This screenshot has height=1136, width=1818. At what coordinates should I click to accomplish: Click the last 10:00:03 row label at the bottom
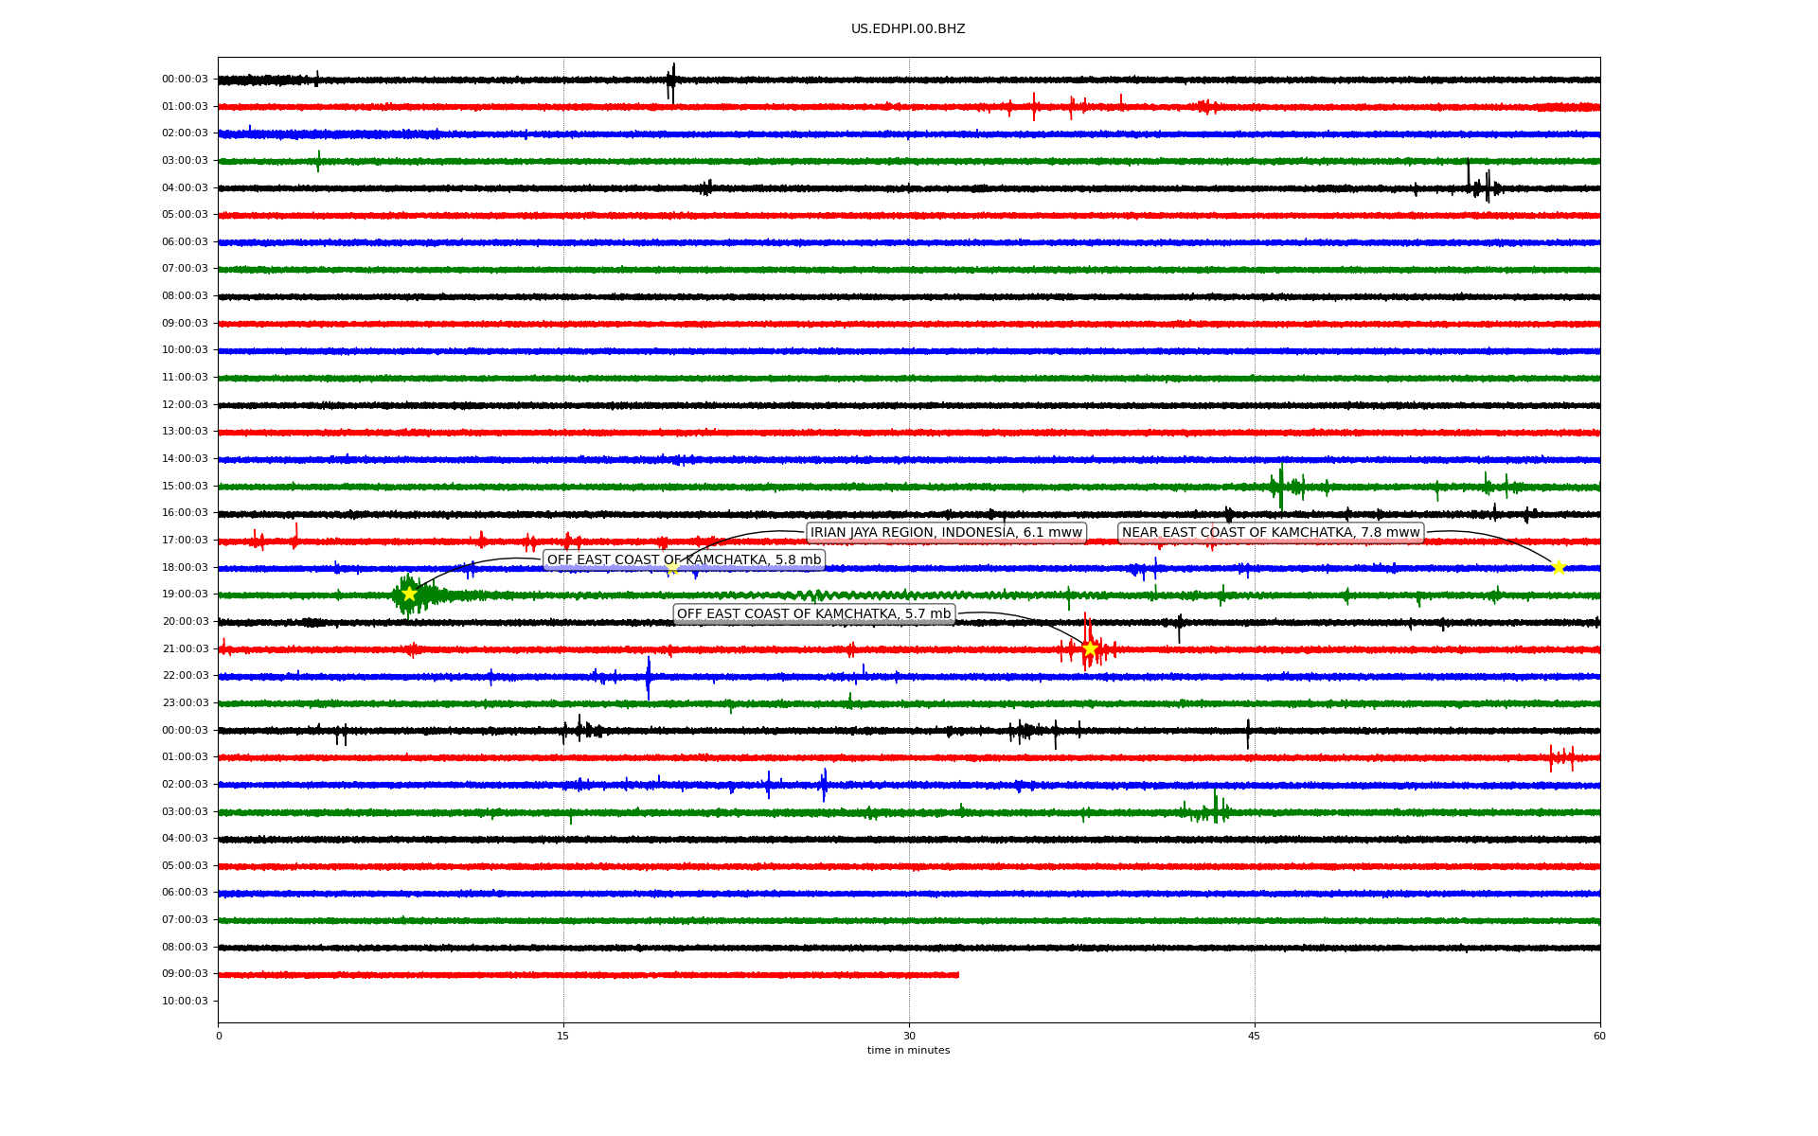[185, 1001]
